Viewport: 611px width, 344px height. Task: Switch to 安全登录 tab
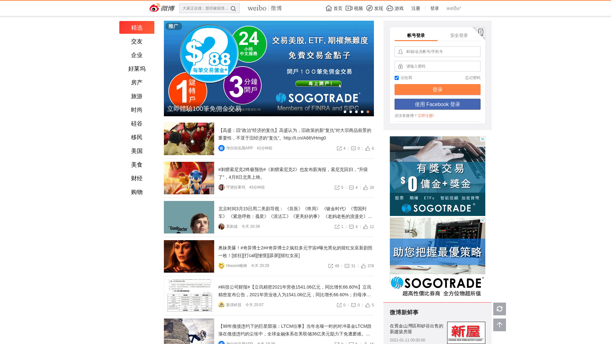459,35
